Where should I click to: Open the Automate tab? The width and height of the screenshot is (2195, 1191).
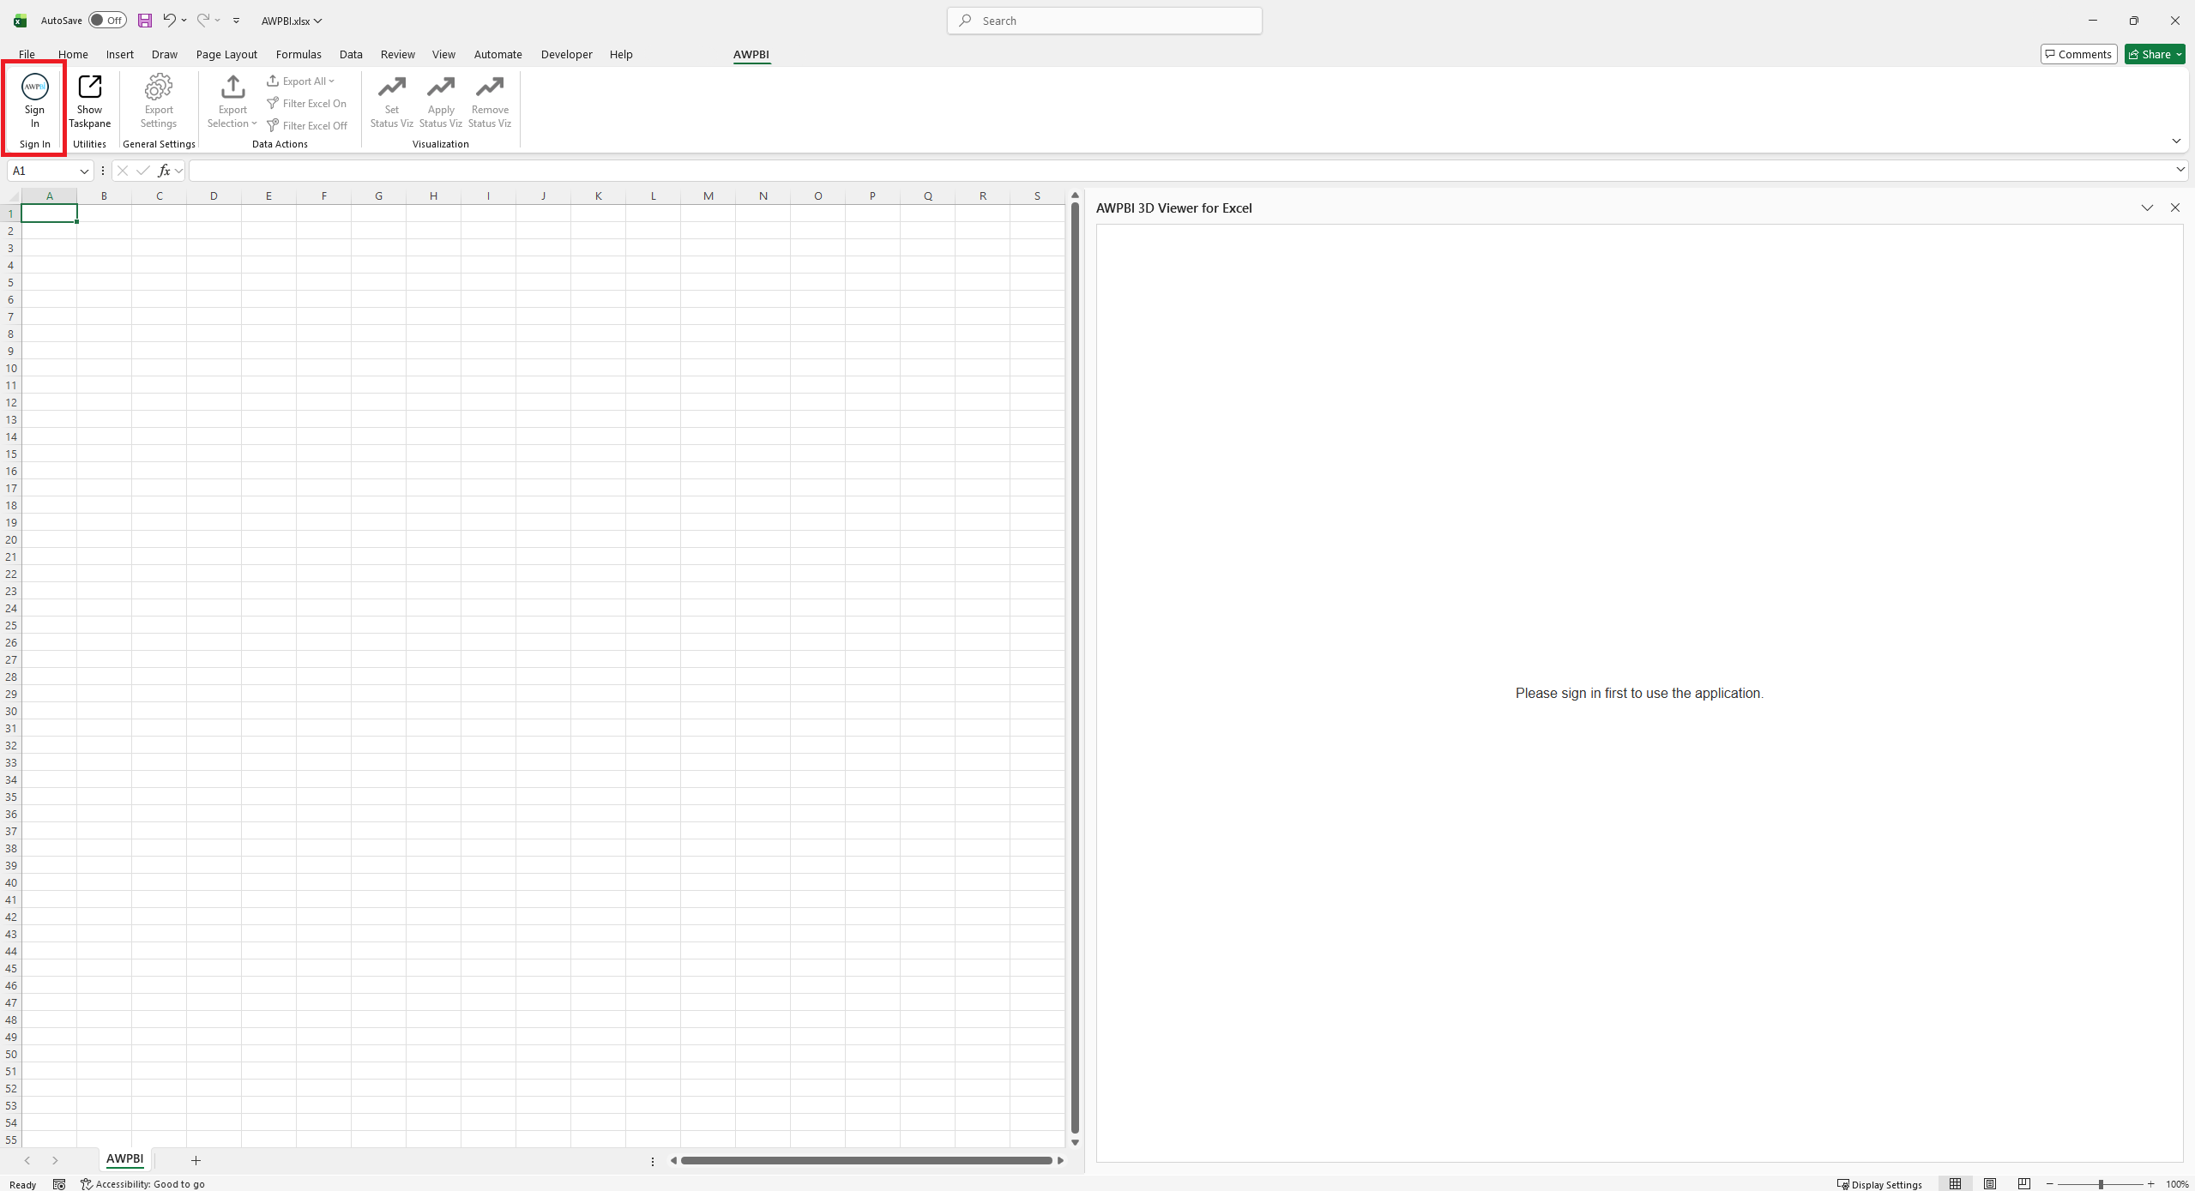497,54
